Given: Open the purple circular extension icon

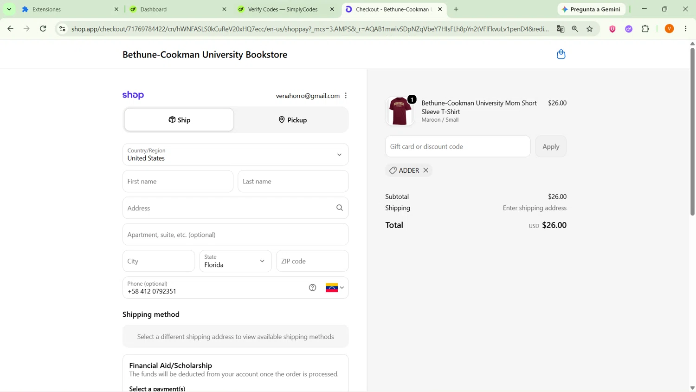Looking at the screenshot, I should [x=629, y=29].
